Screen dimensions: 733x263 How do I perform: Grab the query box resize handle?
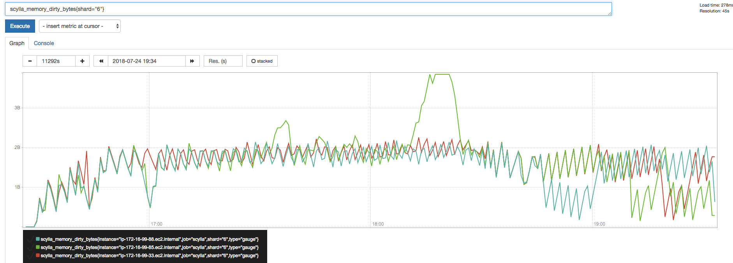610,14
